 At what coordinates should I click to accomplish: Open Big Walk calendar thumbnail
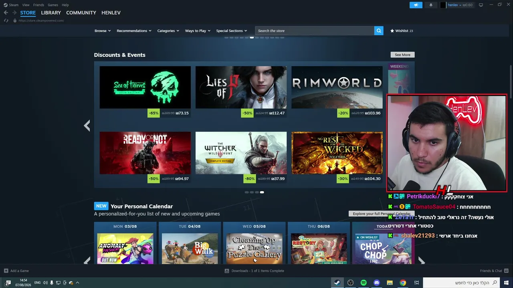(x=190, y=248)
